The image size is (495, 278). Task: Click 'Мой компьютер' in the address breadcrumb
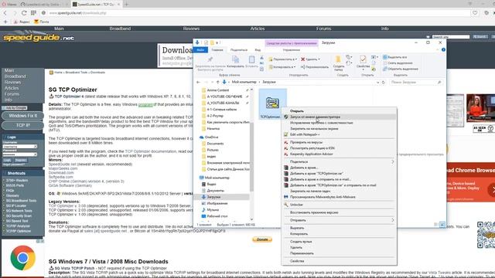coord(244,82)
